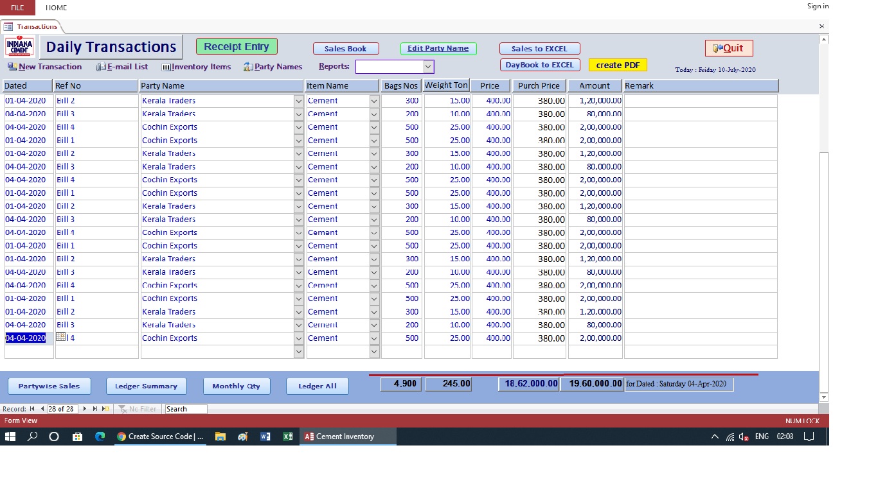
Task: Export Sales to EXCEL
Action: click(x=540, y=49)
